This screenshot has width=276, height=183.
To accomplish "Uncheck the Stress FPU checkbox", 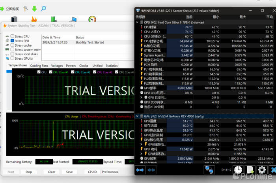I will tap(12, 41).
